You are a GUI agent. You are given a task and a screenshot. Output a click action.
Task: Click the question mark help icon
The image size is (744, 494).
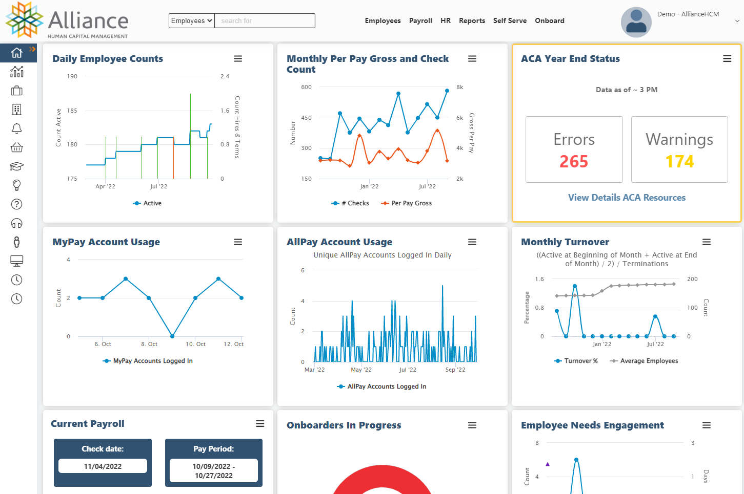click(16, 204)
